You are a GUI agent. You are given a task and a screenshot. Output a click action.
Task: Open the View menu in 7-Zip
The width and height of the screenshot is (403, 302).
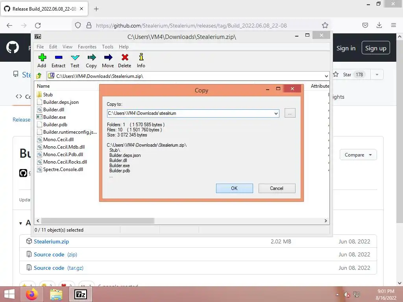click(67, 47)
